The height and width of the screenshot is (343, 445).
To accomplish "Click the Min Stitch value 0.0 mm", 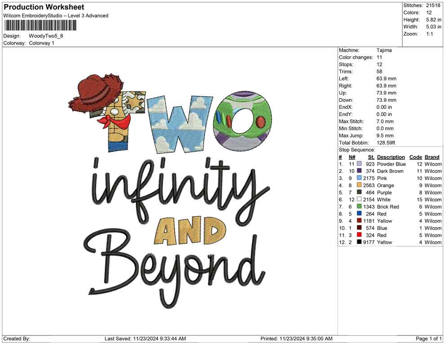I will pyautogui.click(x=385, y=128).
